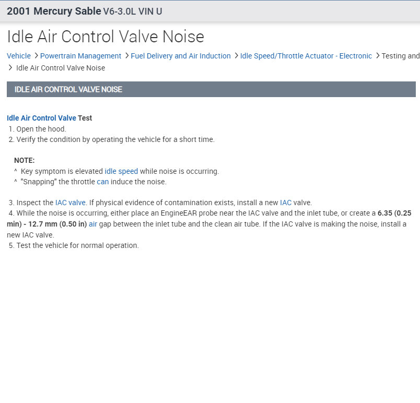Click the truncated Testing and breadcrumb
420x403 pixels.
400,56
